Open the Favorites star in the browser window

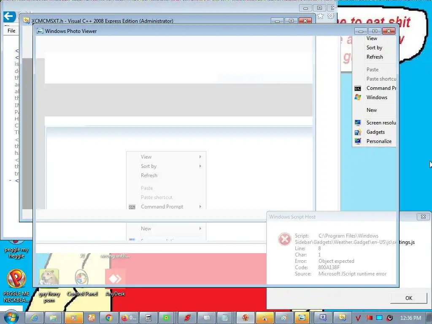321,16
